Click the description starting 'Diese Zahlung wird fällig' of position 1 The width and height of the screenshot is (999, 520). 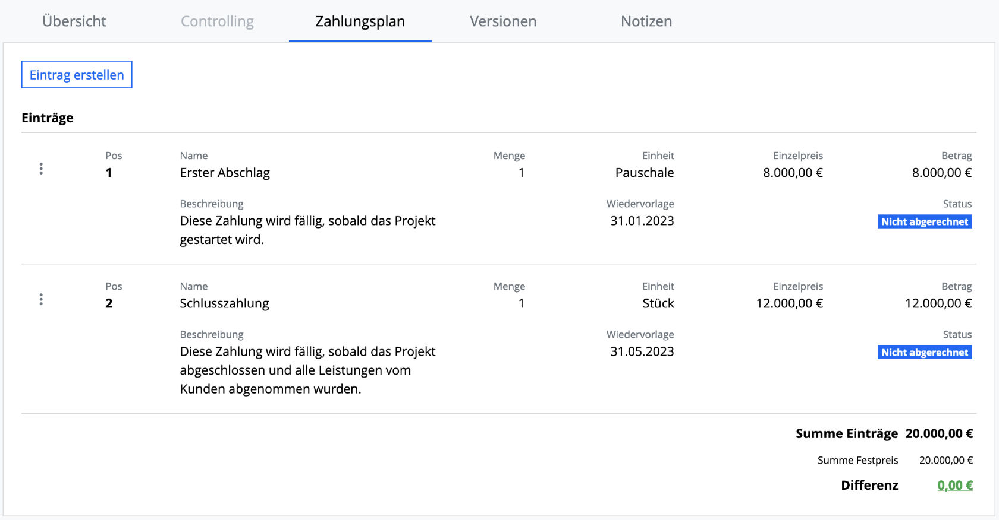pos(308,230)
